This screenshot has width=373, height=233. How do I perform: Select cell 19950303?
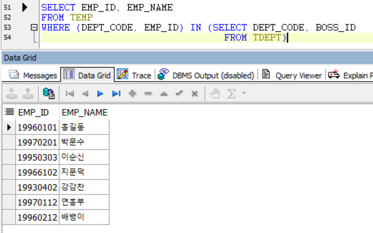(x=37, y=157)
